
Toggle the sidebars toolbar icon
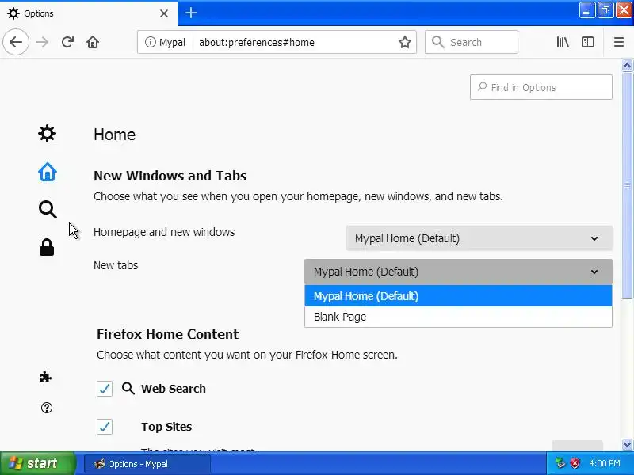pyautogui.click(x=588, y=43)
